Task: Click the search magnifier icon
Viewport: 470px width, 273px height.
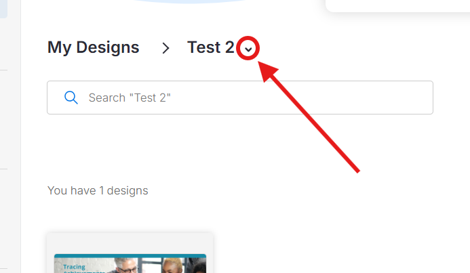Action: pyautogui.click(x=71, y=98)
